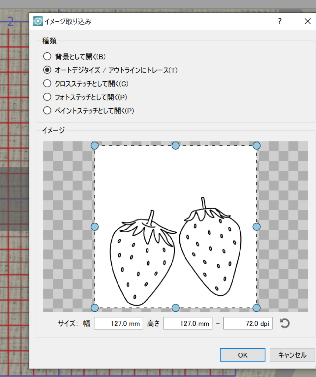Click the 幅 width input field
Screen dimensions: 316x377
(118, 324)
